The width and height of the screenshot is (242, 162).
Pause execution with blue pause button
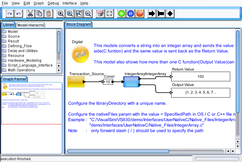pyautogui.click(x=131, y=14)
